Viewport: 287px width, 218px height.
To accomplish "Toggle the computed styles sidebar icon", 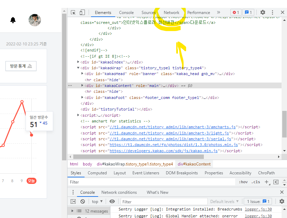I will (276, 182).
